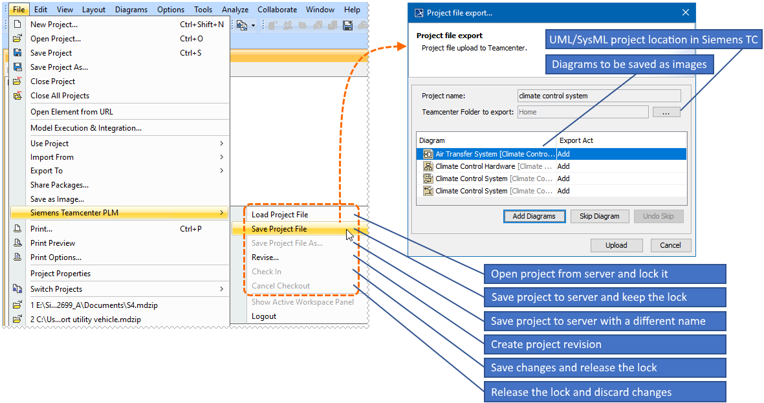Click the fourth row Climate Control System icon

[x=428, y=191]
